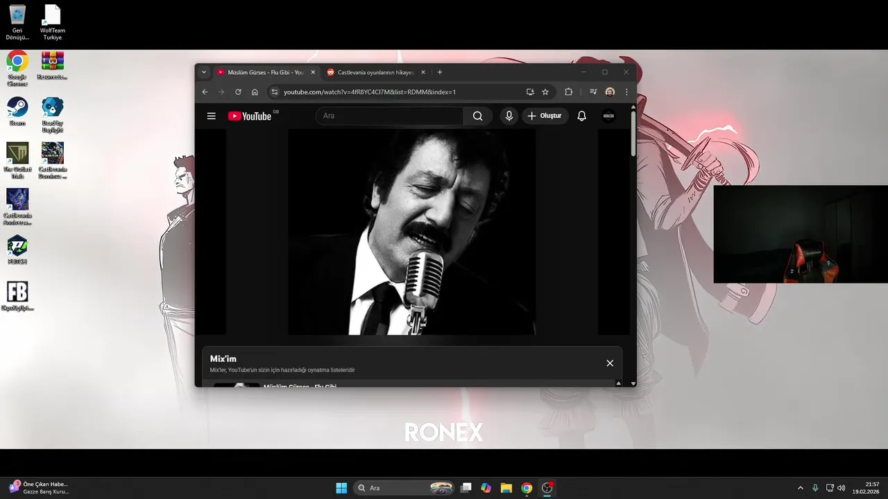Open the volume speaker tray icon
The width and height of the screenshot is (888, 499).
(842, 488)
